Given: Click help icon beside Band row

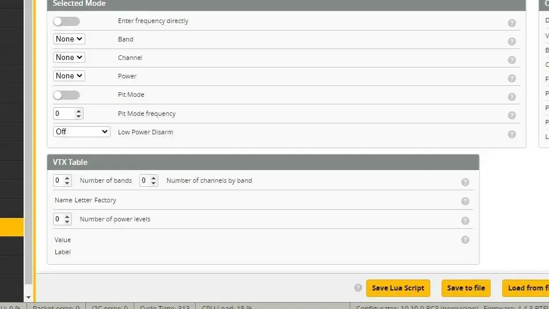Looking at the screenshot, I should pyautogui.click(x=512, y=42).
